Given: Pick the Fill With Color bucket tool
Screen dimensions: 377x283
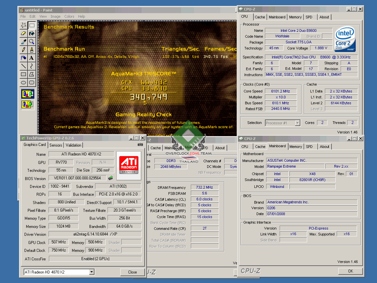Looking at the screenshot, I should click(32, 33).
